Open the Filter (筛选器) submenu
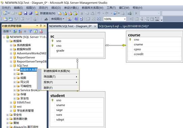This screenshot has width=183, height=128. 61,77
